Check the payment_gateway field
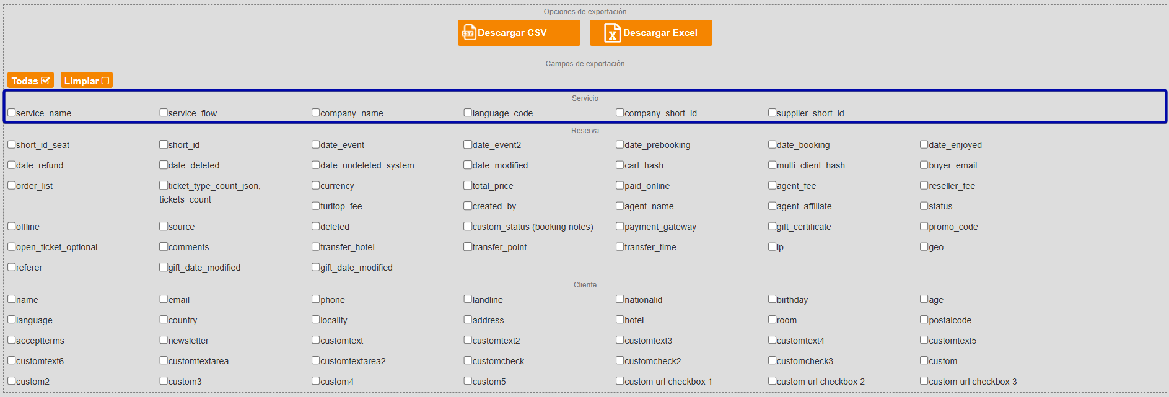Viewport: 1169px width, 397px height. coord(620,226)
